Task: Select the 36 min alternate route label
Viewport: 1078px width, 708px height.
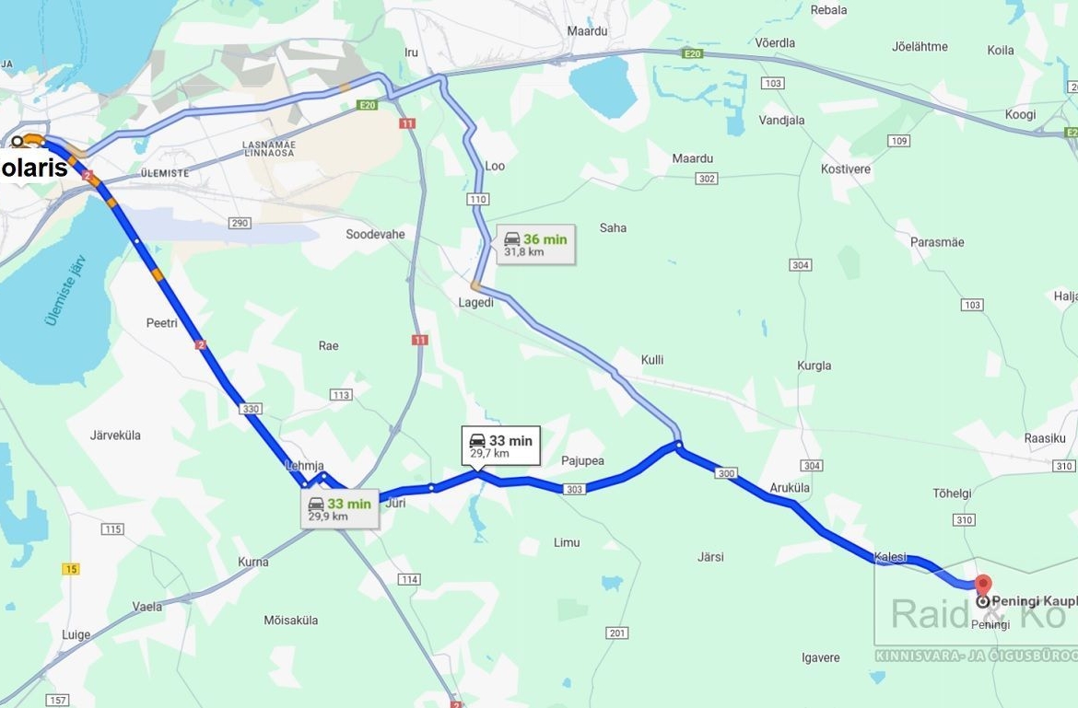Action: pyautogui.click(x=535, y=245)
